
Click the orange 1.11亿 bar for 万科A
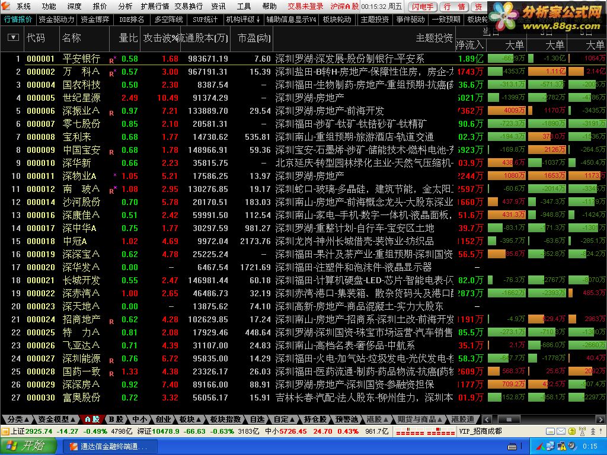tap(547, 71)
